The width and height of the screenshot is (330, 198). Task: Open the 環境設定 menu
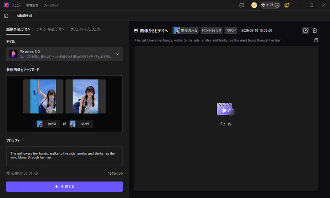[x=32, y=5]
